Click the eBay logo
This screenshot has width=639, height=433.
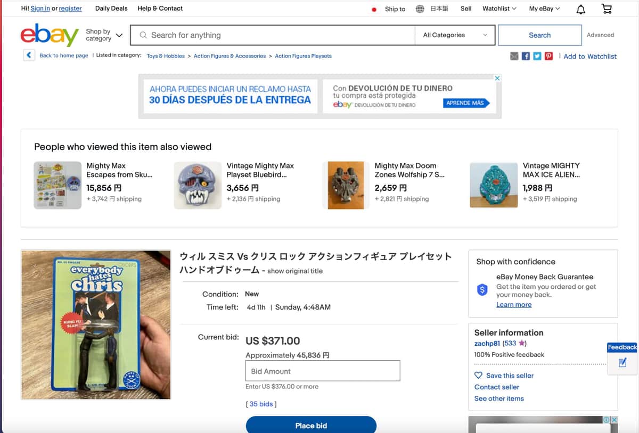coord(48,35)
